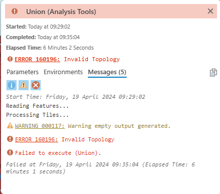Click the Elapsed Time summary line

(50, 48)
